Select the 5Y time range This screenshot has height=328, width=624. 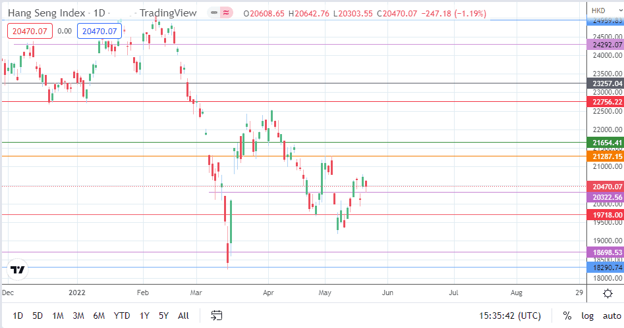[163, 316]
